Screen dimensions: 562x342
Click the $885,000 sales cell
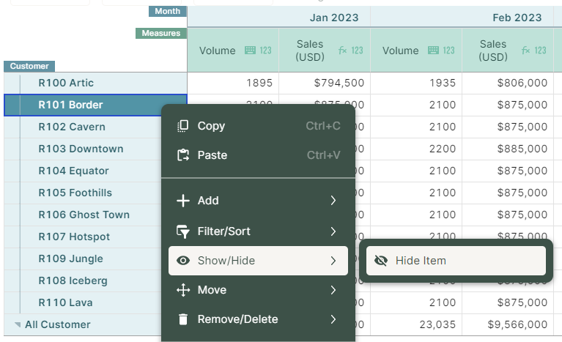click(x=508, y=149)
